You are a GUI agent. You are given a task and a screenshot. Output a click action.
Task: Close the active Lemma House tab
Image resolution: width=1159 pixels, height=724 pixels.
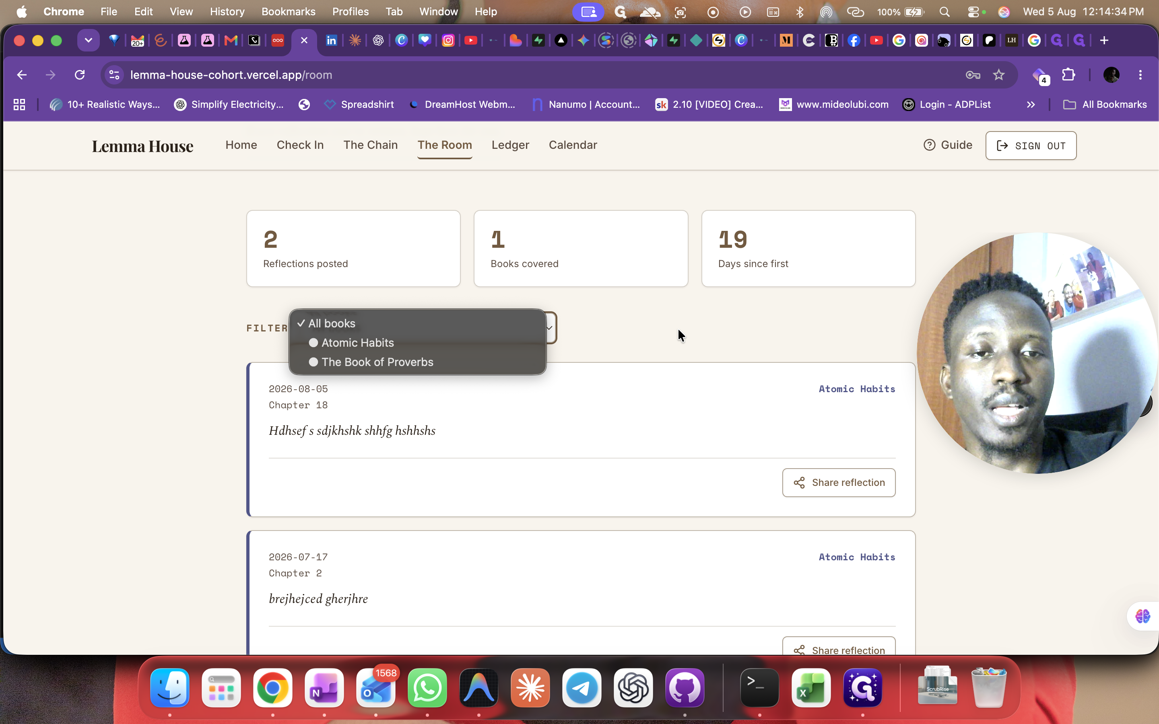click(x=304, y=40)
